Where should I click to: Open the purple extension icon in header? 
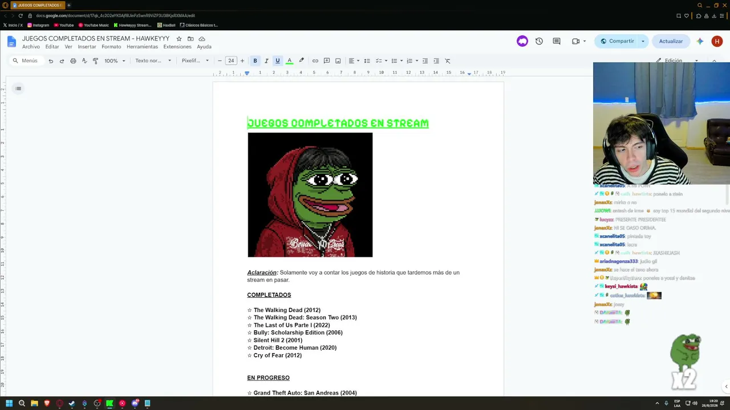[522, 41]
